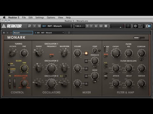Open the Settings menu

(x=40, y=17)
